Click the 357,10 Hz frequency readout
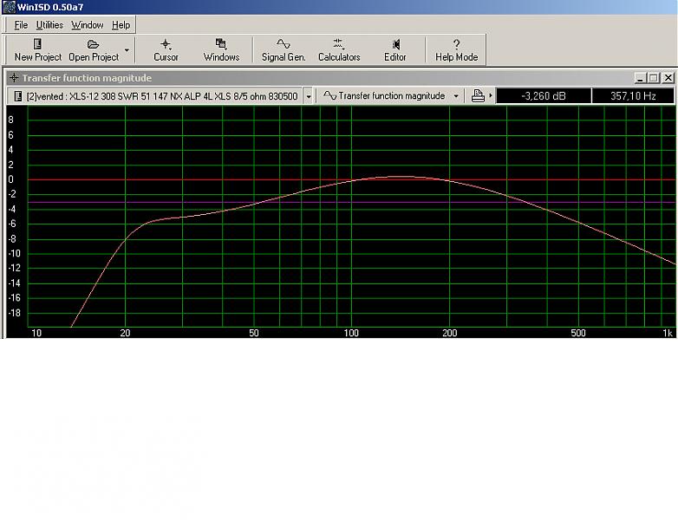The height and width of the screenshot is (520, 678). click(633, 96)
